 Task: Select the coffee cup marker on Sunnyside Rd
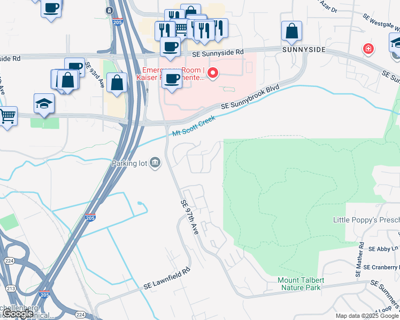point(170,48)
